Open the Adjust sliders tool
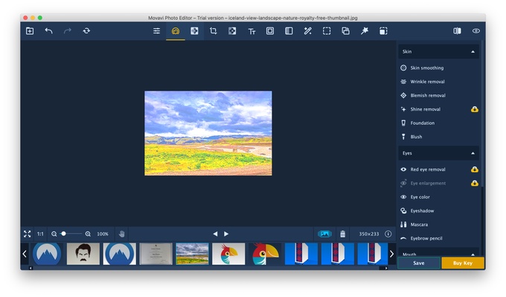This screenshot has height=297, width=506. point(156,31)
